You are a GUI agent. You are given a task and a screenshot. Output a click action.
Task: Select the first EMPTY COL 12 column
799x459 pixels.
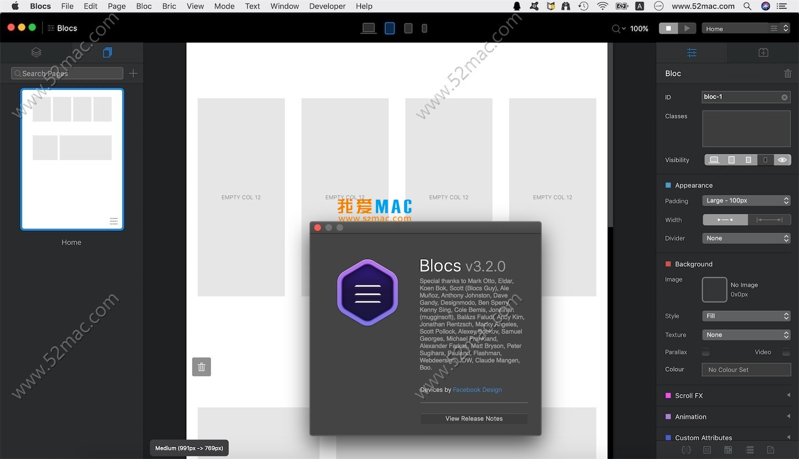click(241, 197)
